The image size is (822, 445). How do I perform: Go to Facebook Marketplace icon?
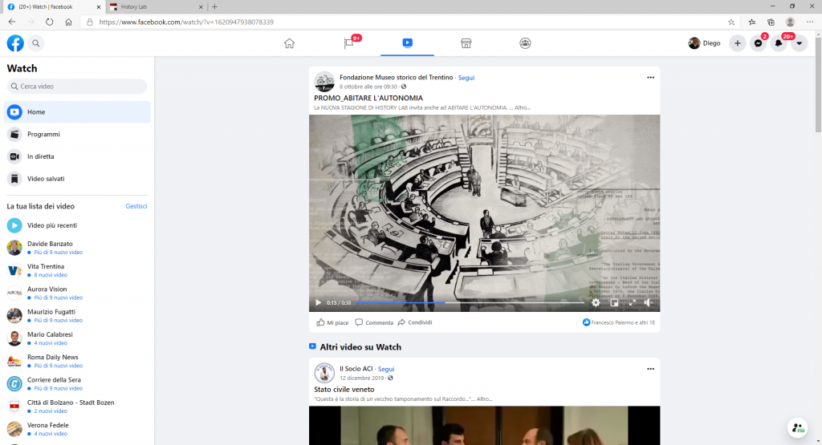click(x=466, y=43)
